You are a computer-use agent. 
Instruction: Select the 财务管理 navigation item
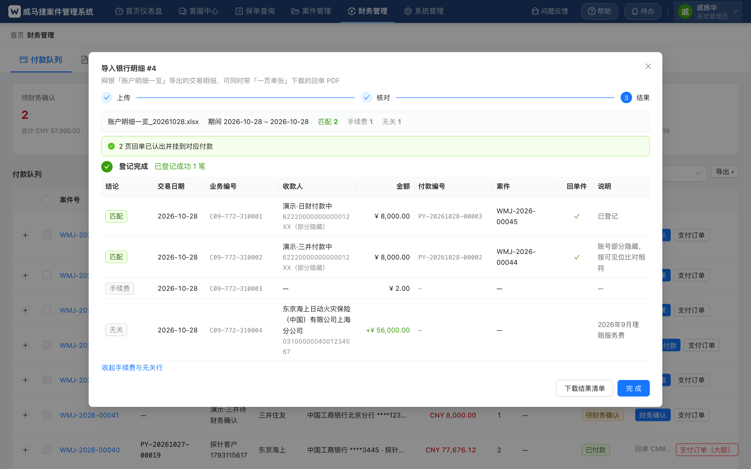coord(368,11)
